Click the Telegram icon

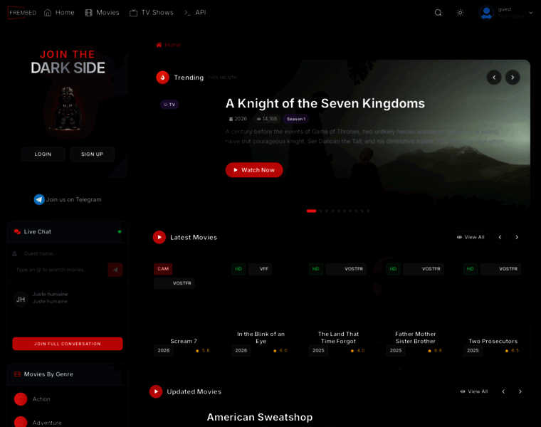(39, 199)
